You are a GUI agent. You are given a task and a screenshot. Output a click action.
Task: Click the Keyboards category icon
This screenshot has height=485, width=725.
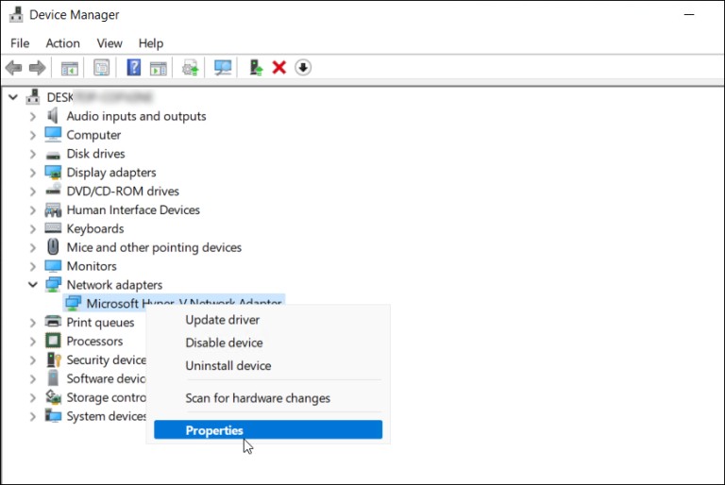point(53,228)
